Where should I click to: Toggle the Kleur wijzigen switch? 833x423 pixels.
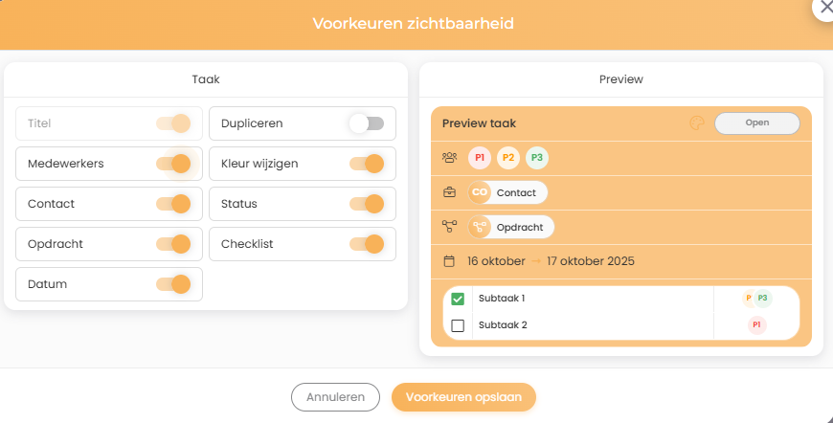[366, 164]
